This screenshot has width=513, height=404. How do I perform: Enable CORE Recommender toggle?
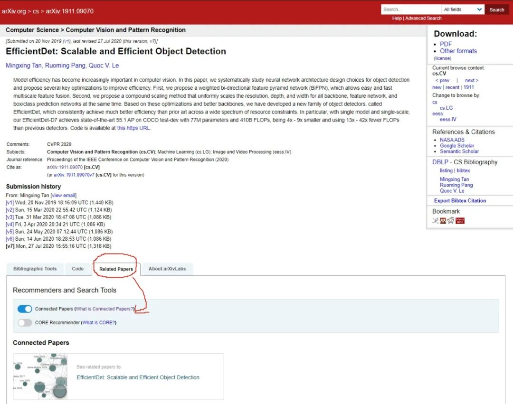point(25,323)
